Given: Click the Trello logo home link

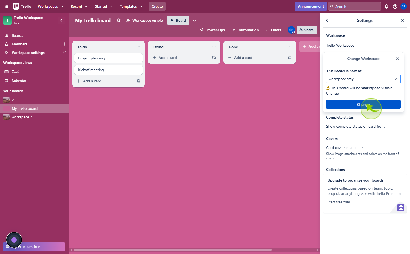Looking at the screenshot, I should 22,6.
